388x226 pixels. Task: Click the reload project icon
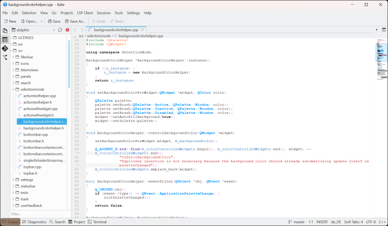(60, 30)
